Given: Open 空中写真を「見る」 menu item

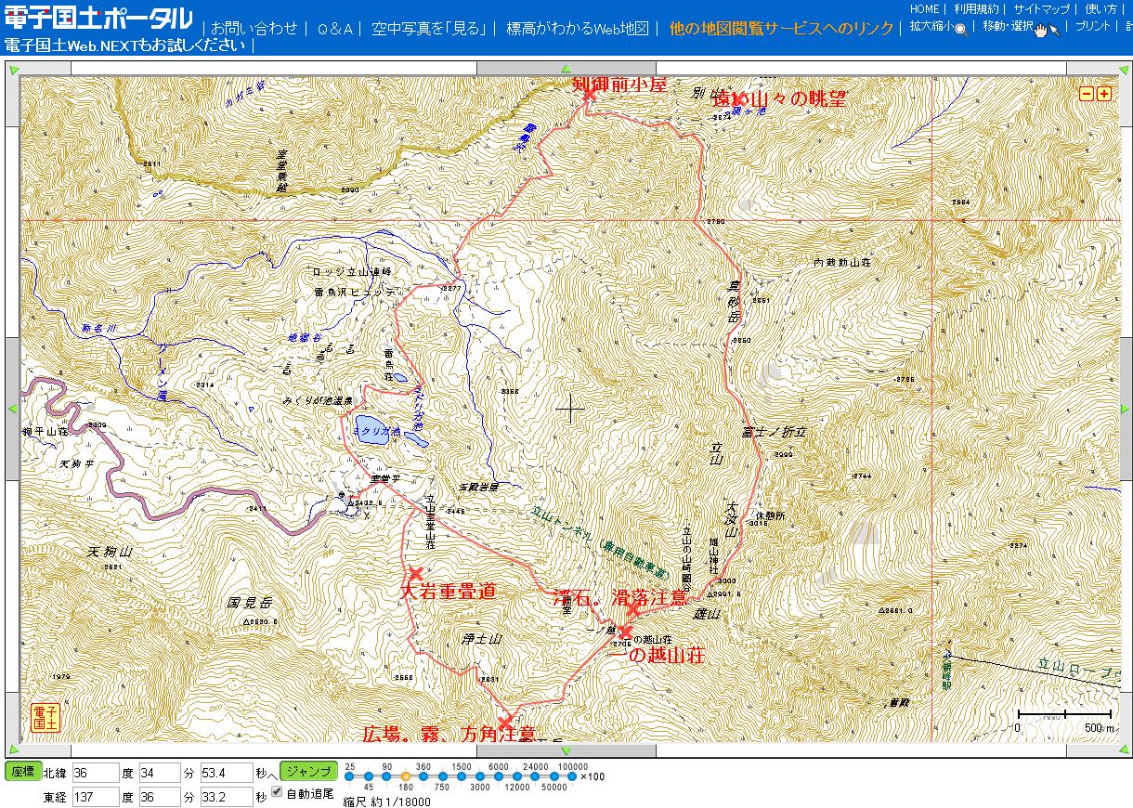Looking at the screenshot, I should (430, 29).
